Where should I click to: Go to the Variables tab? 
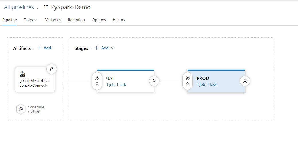[53, 20]
